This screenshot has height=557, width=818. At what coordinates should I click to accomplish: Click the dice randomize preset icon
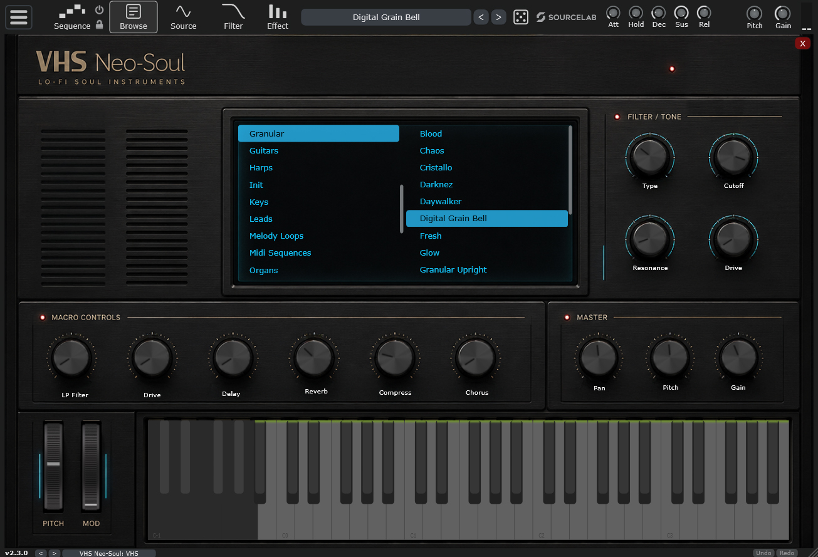coord(521,17)
